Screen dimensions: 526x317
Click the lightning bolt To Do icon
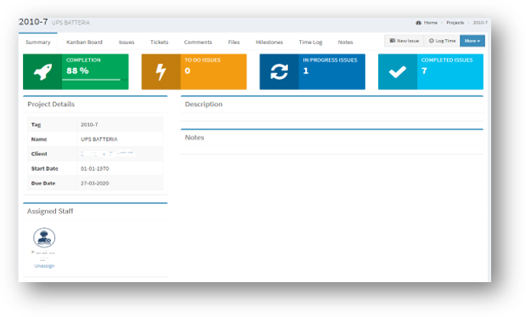pyautogui.click(x=161, y=71)
